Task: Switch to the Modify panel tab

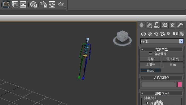Action: (149, 25)
